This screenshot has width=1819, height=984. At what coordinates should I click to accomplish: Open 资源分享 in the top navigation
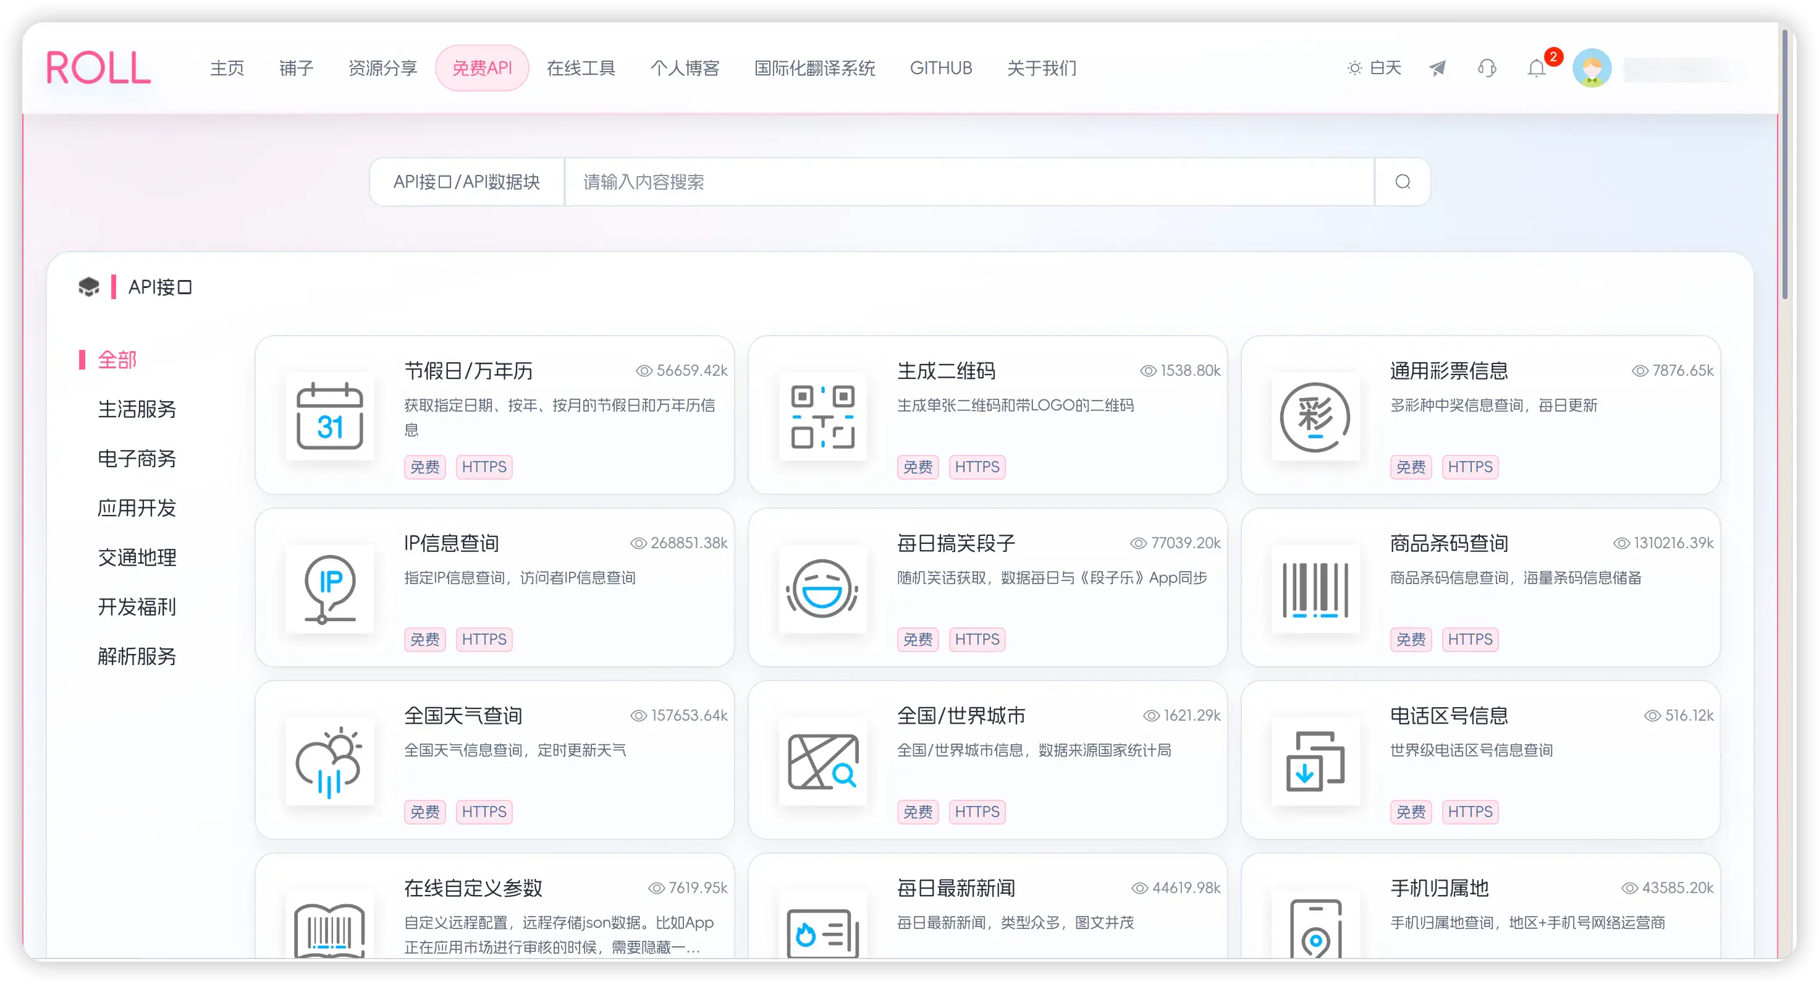click(382, 68)
